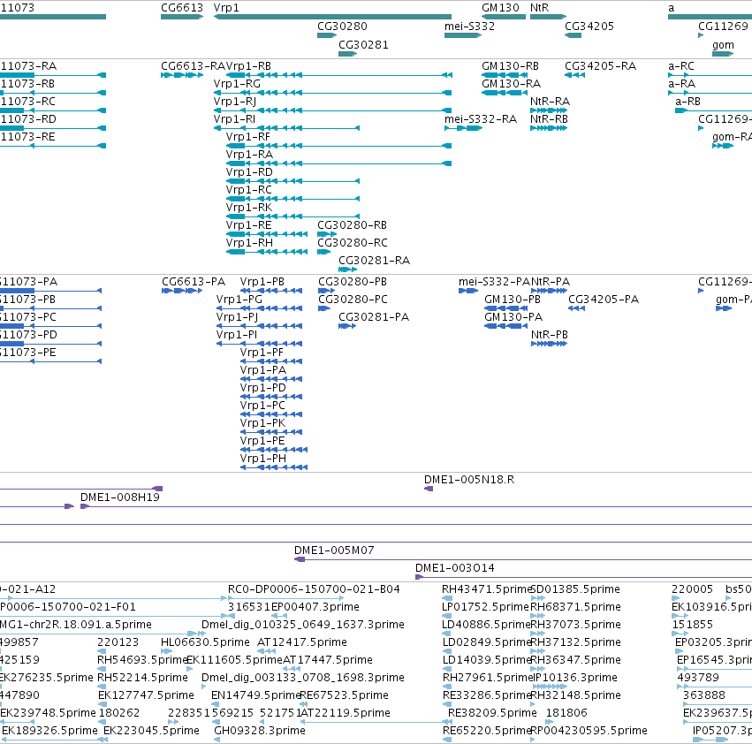Click the Vrp1-PB protein feature
This screenshot has width=752, height=744.
(271, 291)
